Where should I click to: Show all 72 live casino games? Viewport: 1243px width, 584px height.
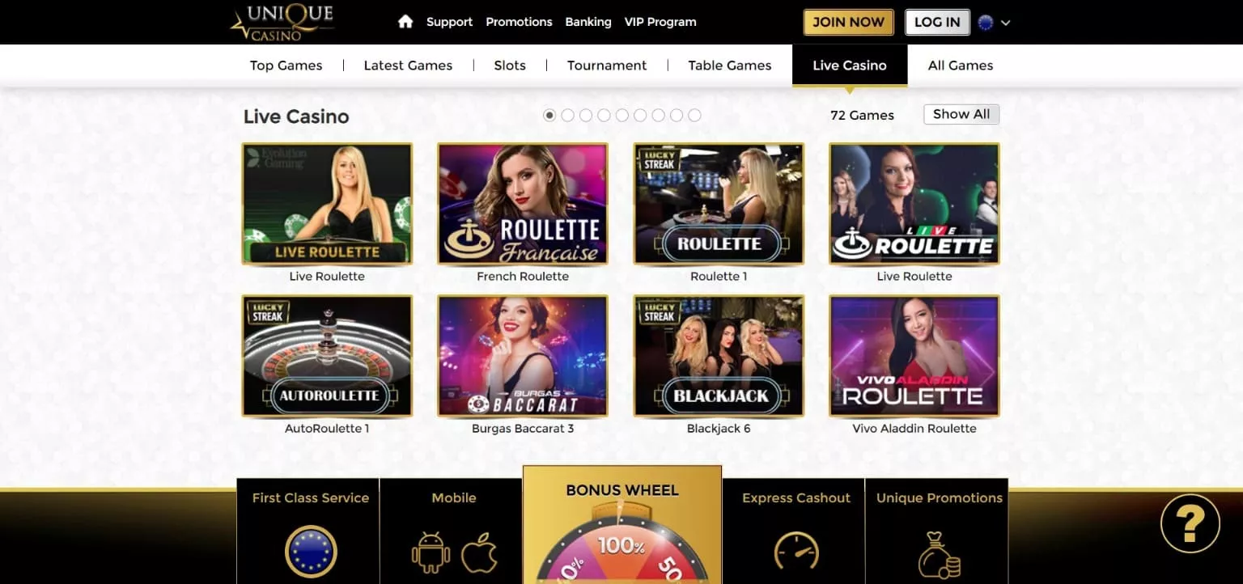961,114
